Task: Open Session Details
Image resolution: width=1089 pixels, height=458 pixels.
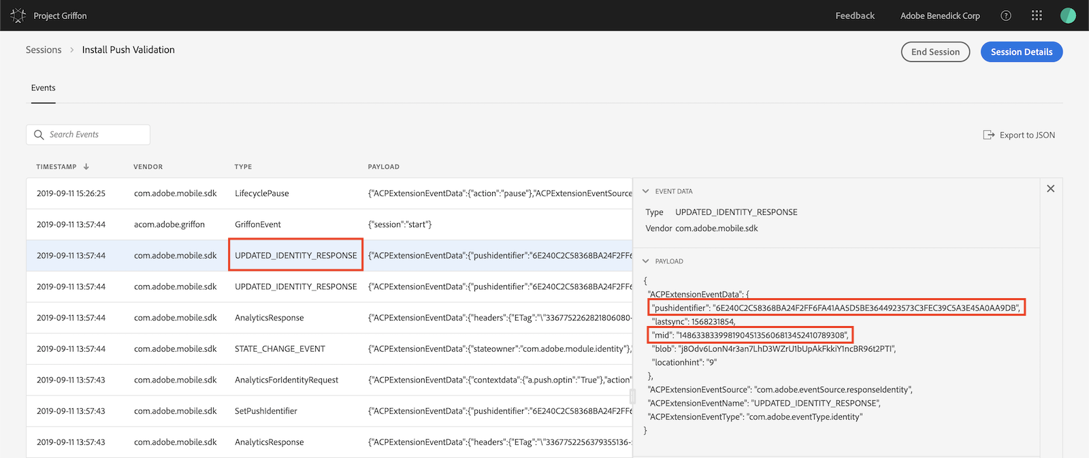Action: (1022, 52)
